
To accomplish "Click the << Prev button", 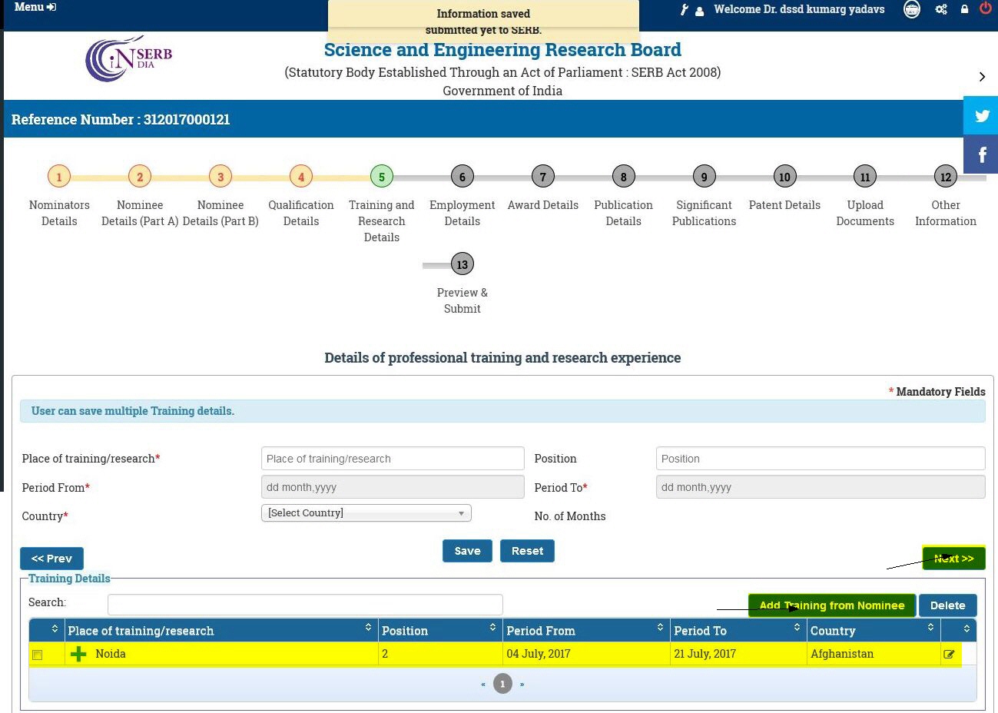I will tap(51, 559).
